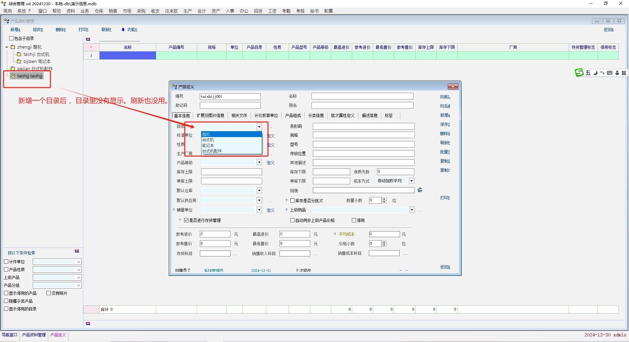Collapse the zhengji 整机 tree node
This screenshot has width=629, height=342.
coord(7,47)
